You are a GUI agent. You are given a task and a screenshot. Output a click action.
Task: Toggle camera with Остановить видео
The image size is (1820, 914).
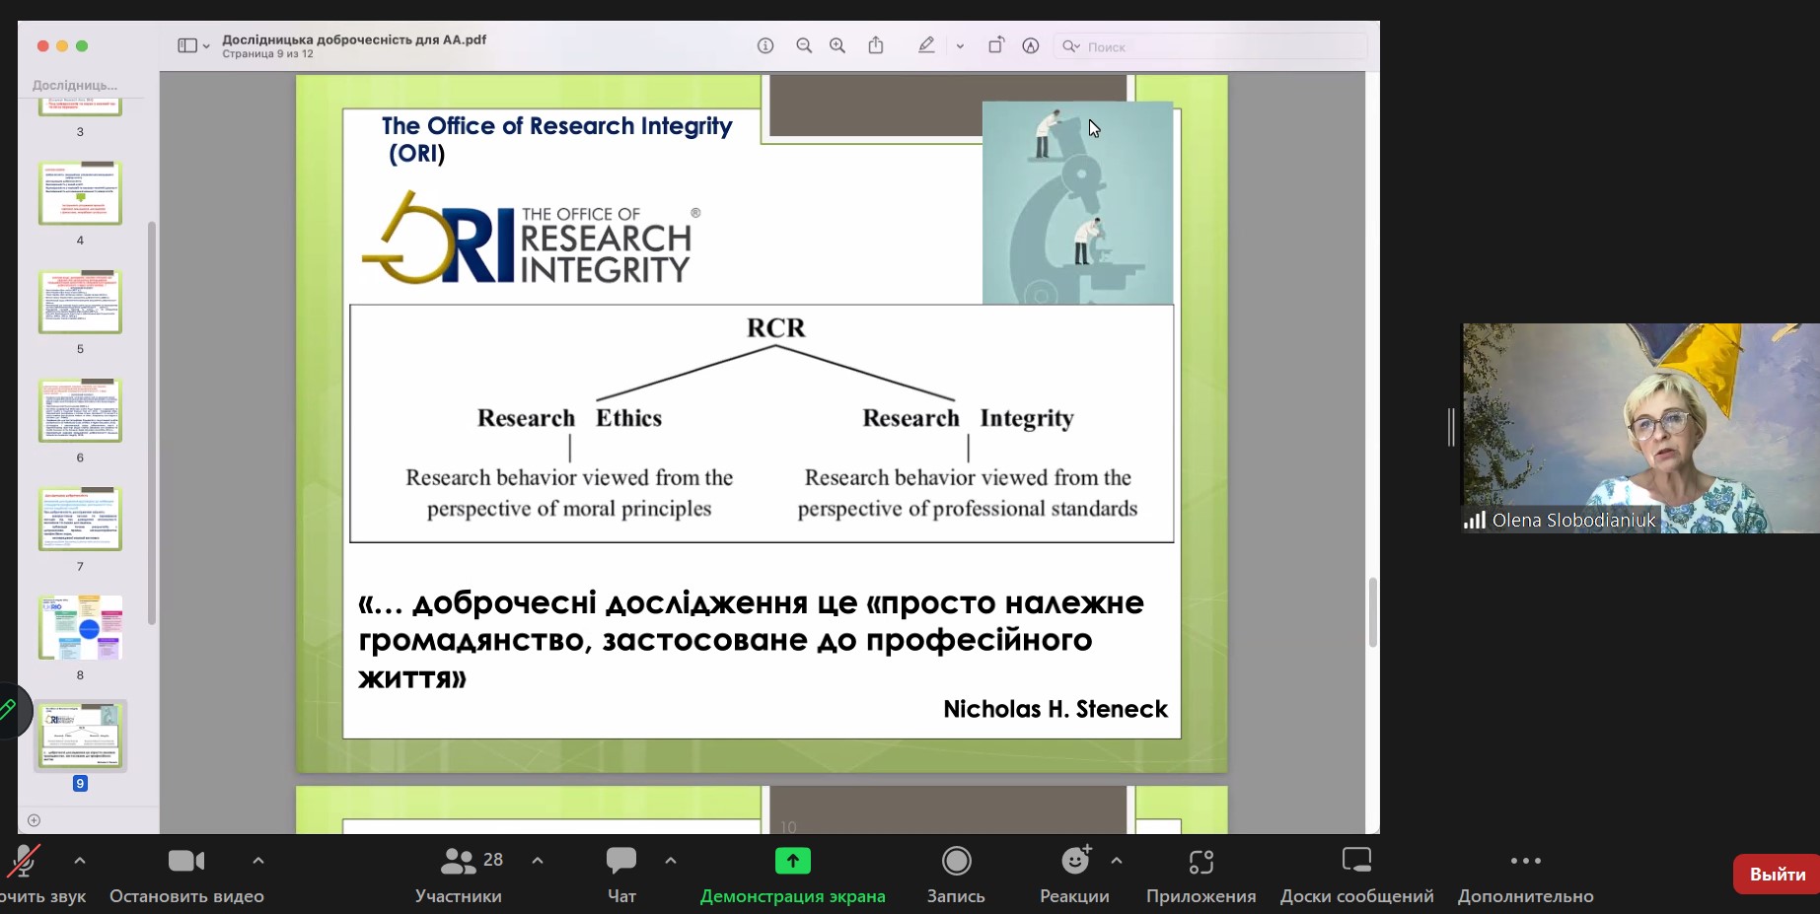pos(186,861)
